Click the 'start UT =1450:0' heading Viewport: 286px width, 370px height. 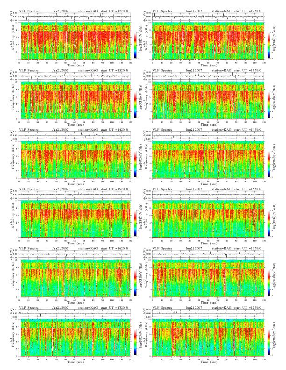[x=248, y=129]
